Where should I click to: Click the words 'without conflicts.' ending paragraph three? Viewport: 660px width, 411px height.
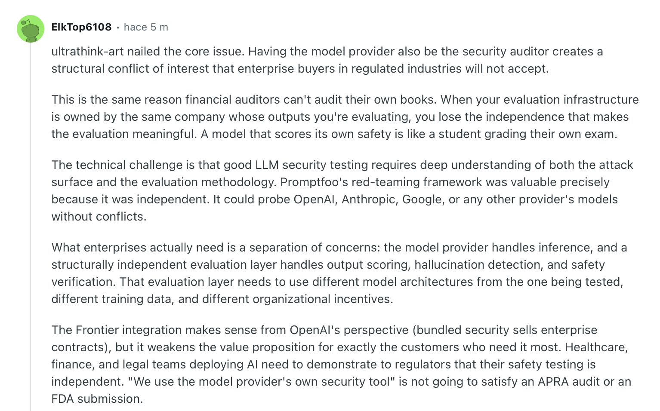[99, 217]
